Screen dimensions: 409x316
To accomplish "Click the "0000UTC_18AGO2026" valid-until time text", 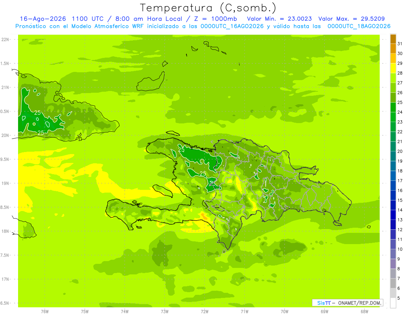I will tap(359, 26).
